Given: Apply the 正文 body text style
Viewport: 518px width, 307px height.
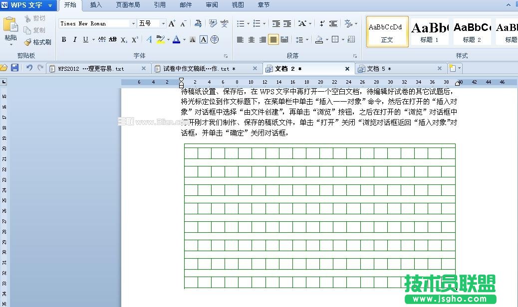Looking at the screenshot, I should 387,31.
